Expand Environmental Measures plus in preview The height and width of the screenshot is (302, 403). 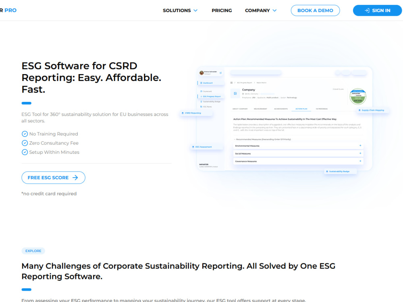pos(360,146)
